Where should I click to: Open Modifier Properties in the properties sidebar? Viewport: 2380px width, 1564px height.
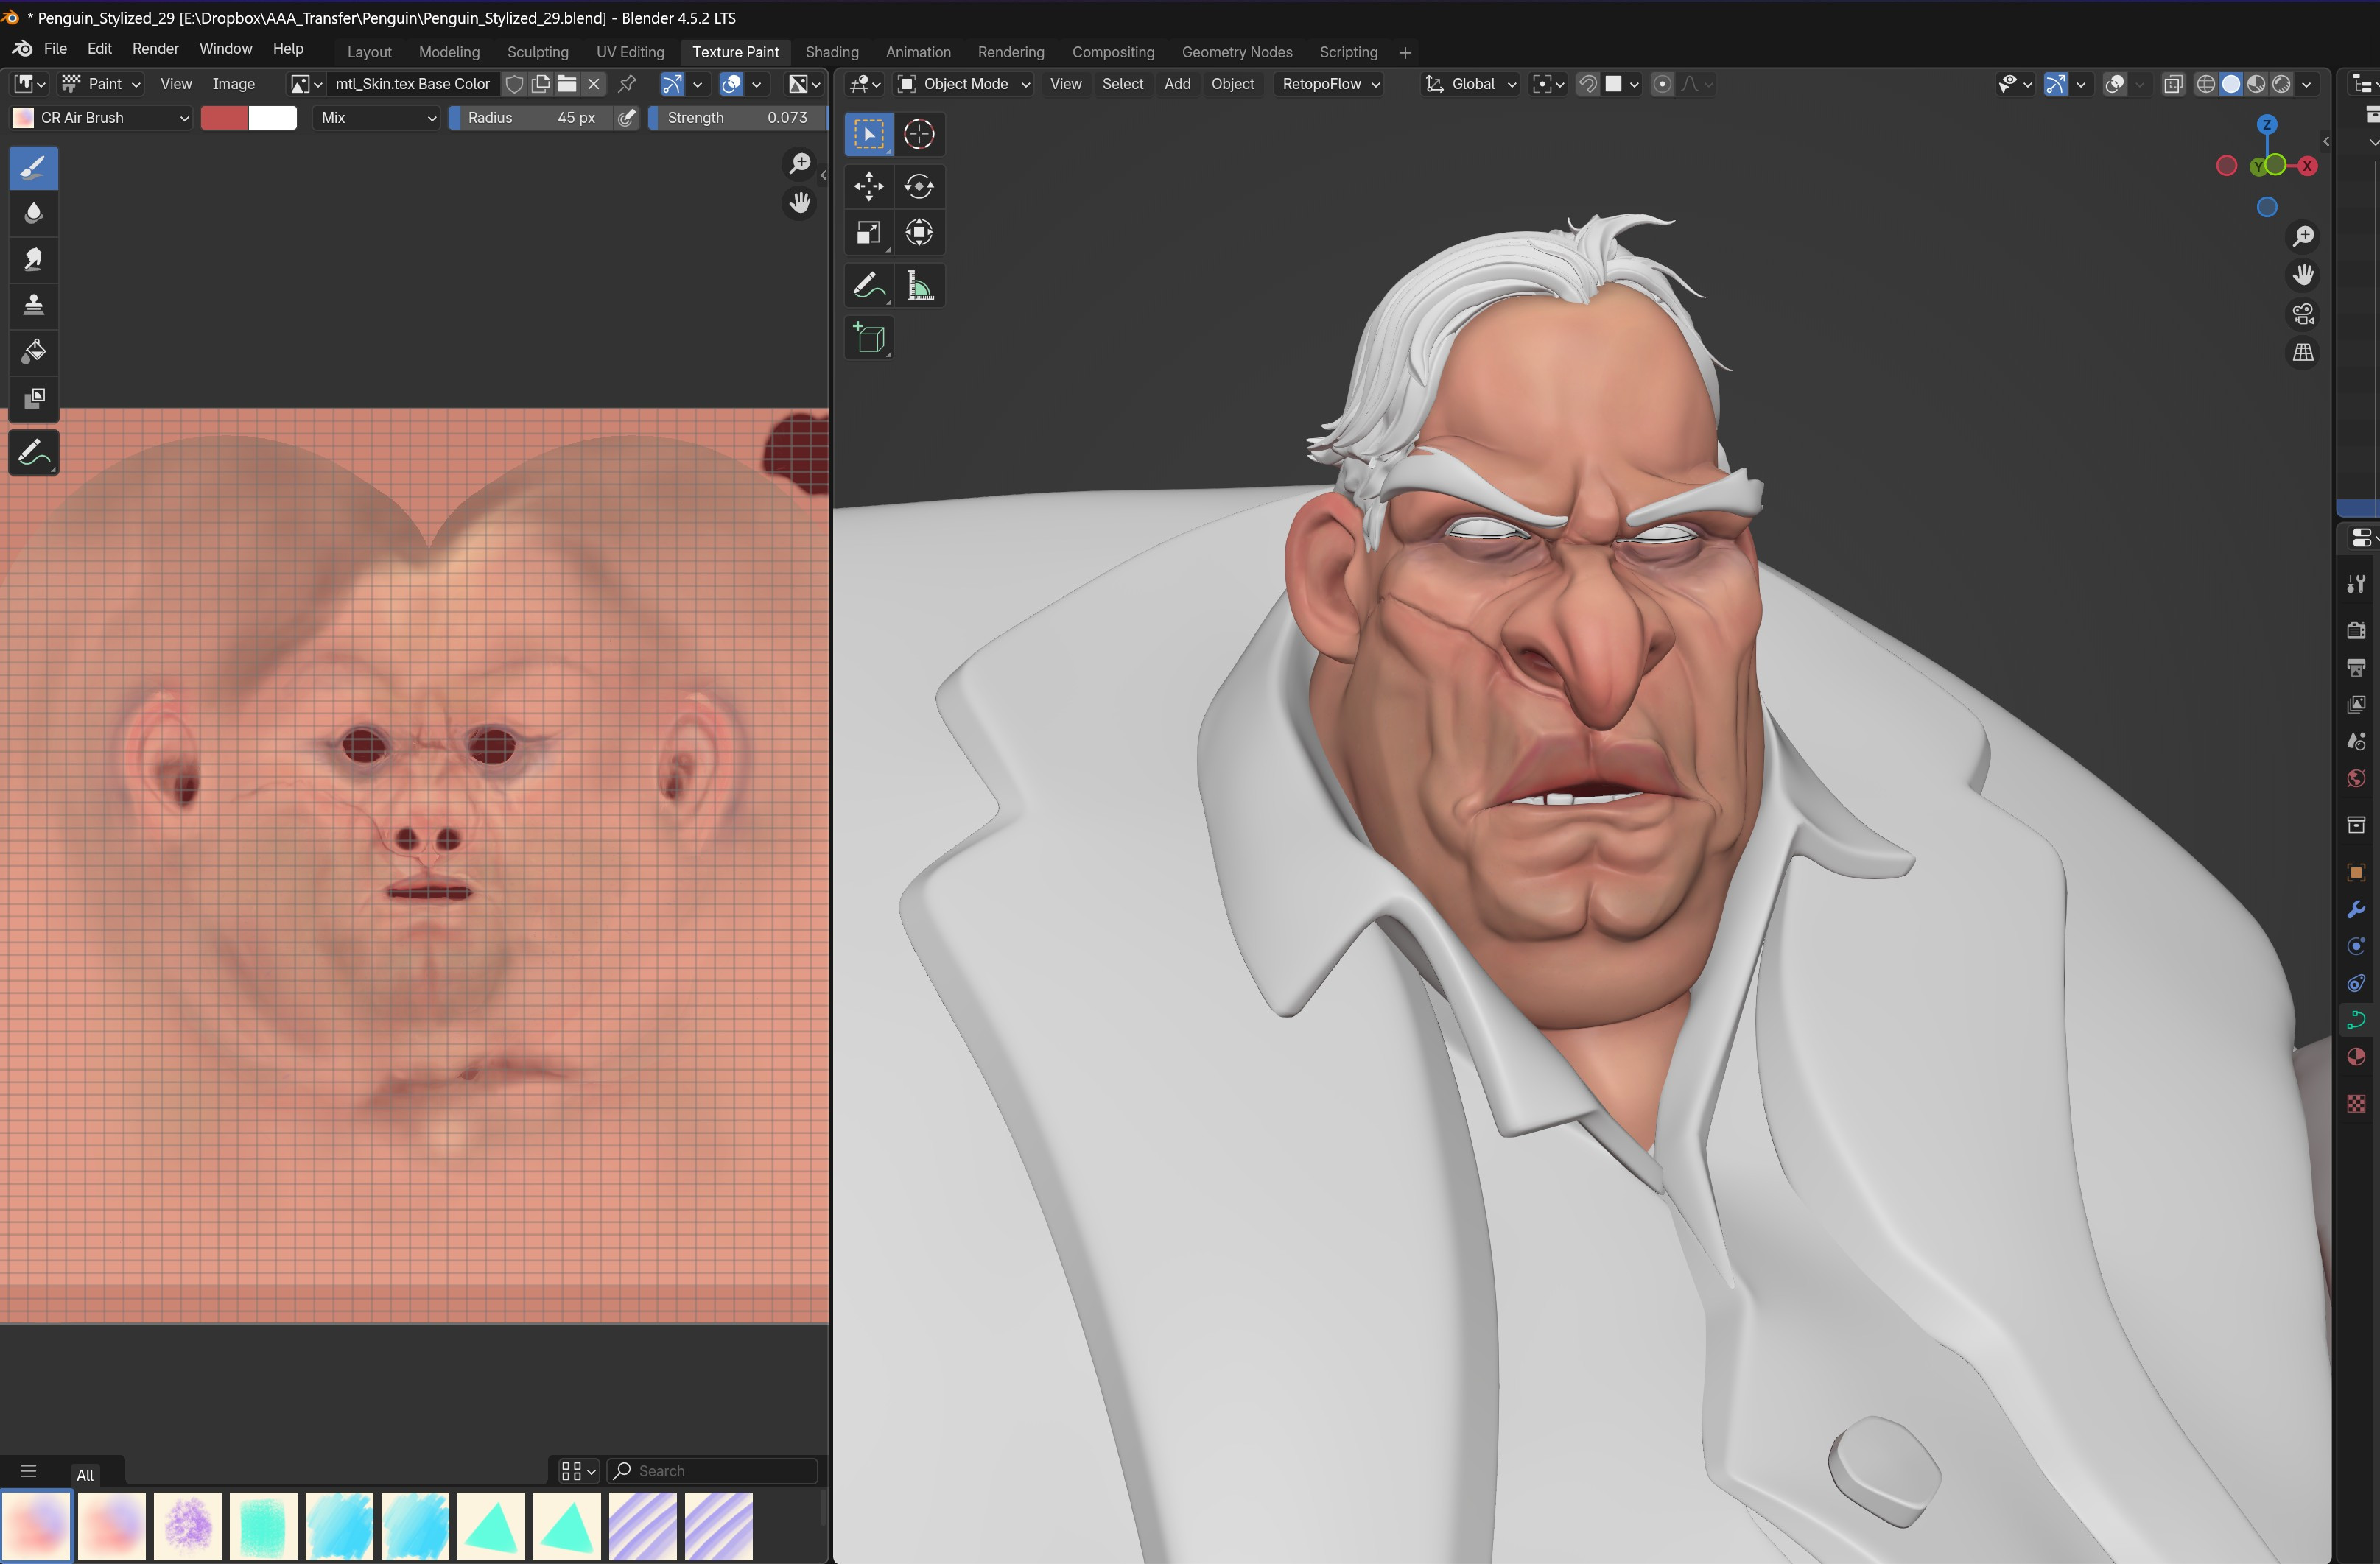click(x=2356, y=909)
